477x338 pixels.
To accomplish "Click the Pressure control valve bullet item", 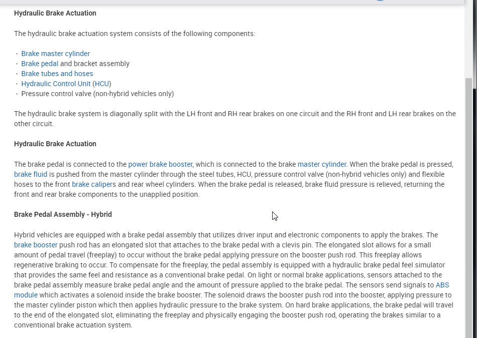I will [x=97, y=94].
